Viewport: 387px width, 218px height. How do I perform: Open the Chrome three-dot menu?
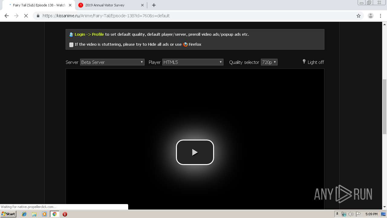381,16
